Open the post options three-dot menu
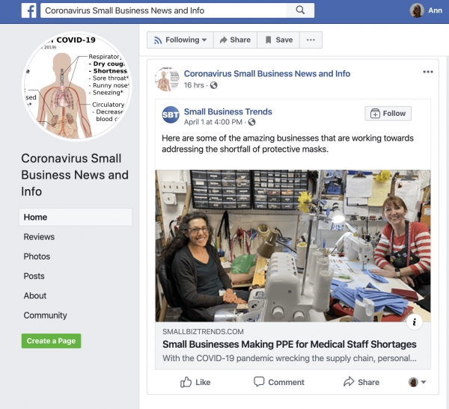Image resolution: width=449 pixels, height=409 pixels. [428, 72]
